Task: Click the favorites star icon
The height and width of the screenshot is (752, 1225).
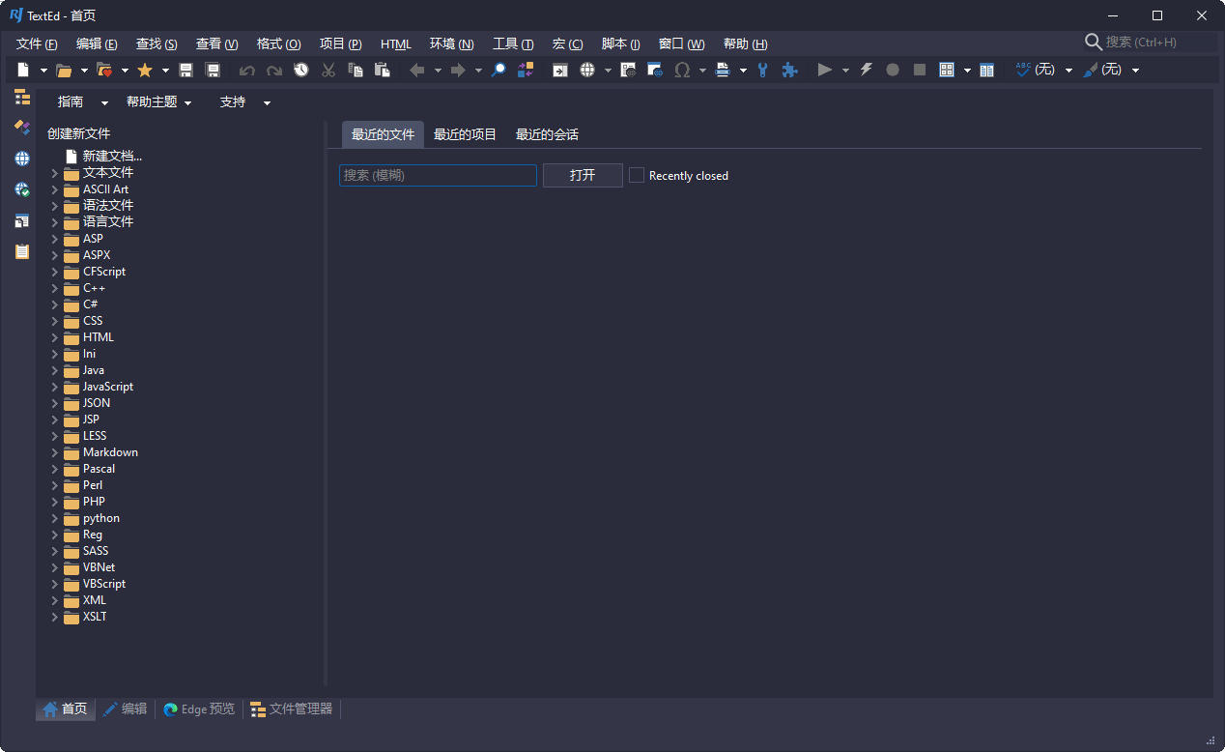Action: click(145, 70)
